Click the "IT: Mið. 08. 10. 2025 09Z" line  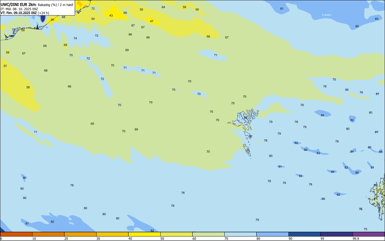[x=19, y=9]
